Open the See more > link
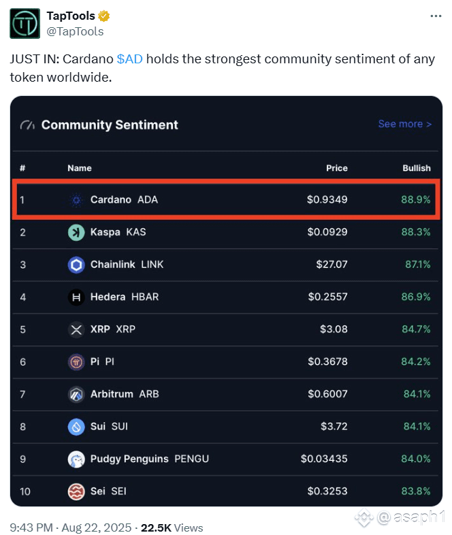The image size is (452, 535). [x=405, y=124]
